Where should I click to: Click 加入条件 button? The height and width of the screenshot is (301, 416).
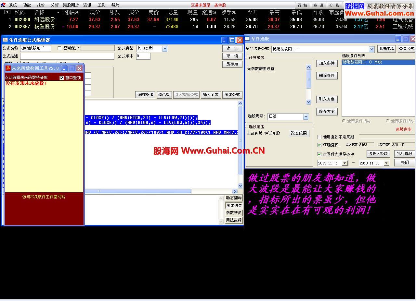tap(327, 63)
